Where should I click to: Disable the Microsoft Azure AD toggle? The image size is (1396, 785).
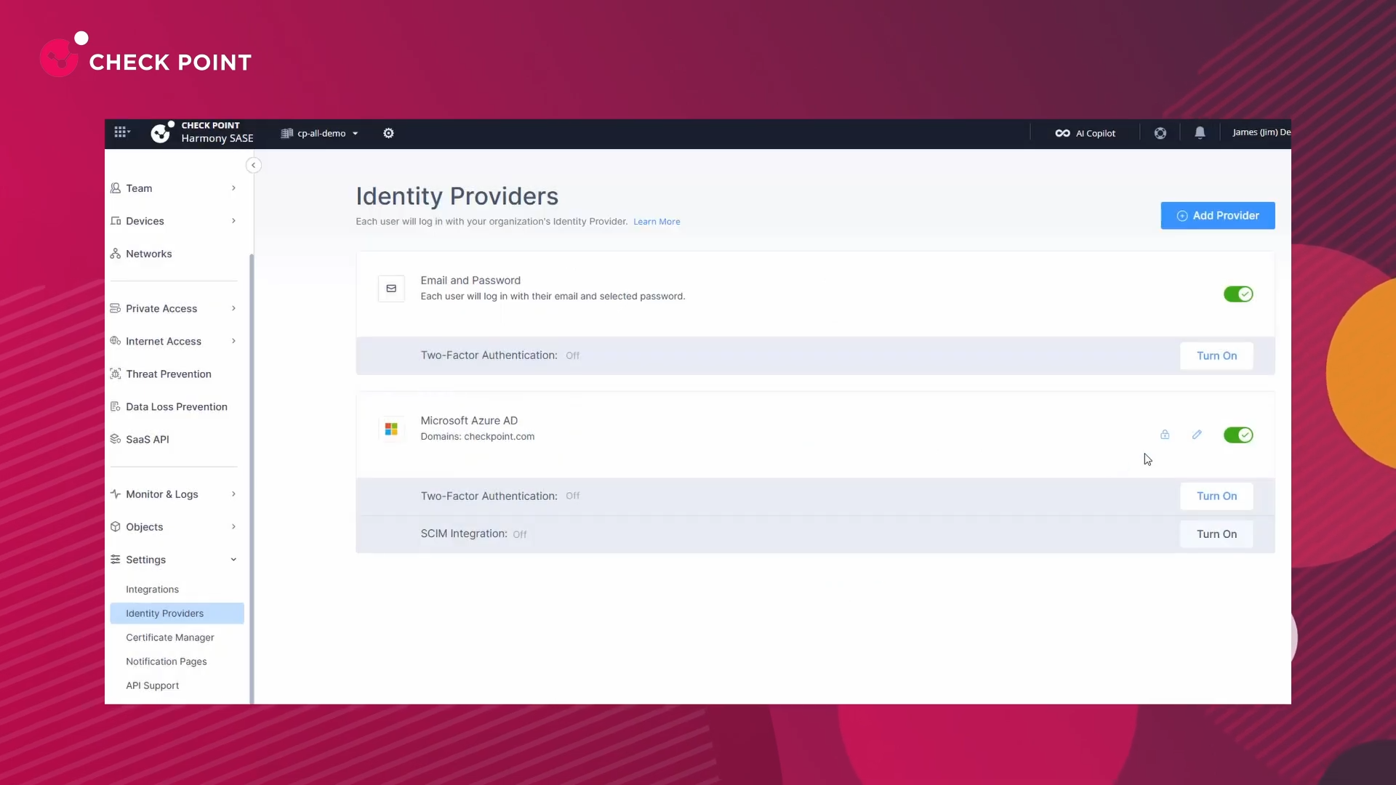coord(1237,435)
